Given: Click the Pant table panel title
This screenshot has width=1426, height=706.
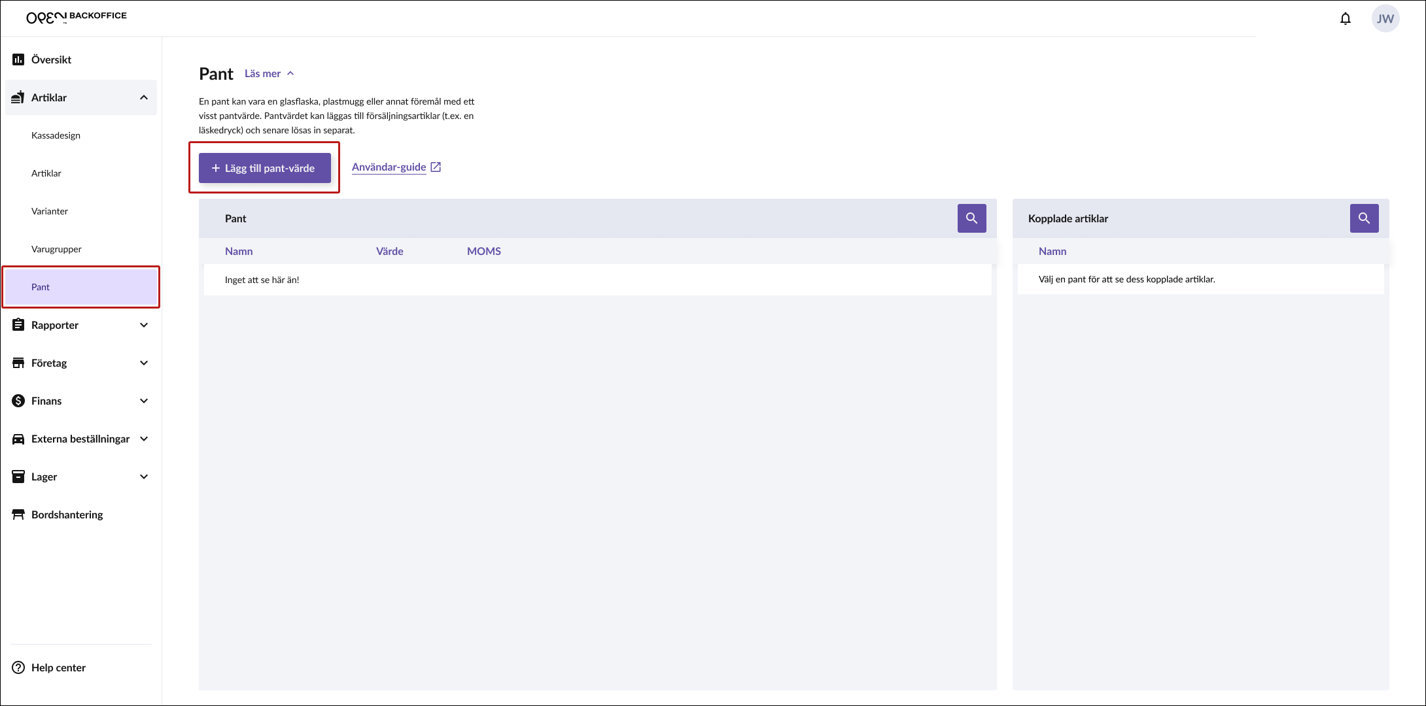Looking at the screenshot, I should coord(235,218).
